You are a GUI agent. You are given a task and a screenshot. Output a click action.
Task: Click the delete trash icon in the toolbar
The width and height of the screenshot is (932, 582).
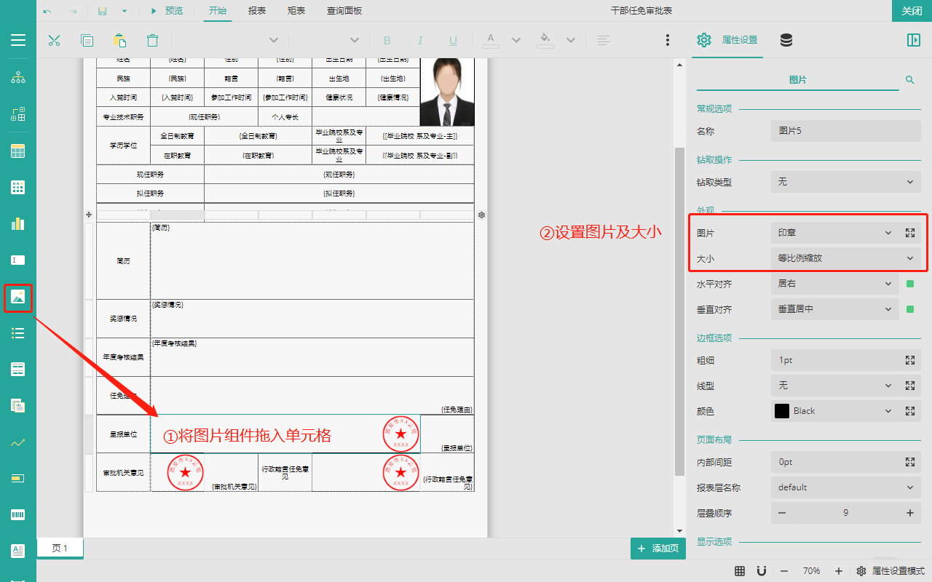click(152, 41)
